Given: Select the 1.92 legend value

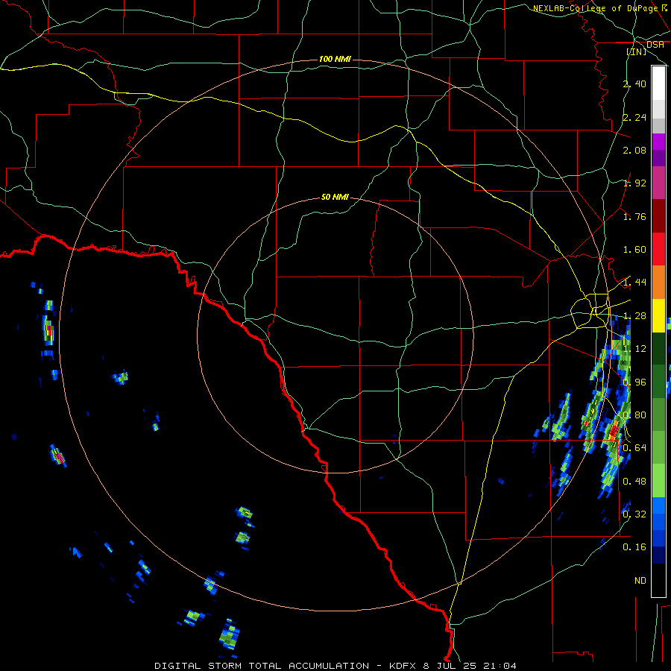Looking at the screenshot, I should click(634, 183).
